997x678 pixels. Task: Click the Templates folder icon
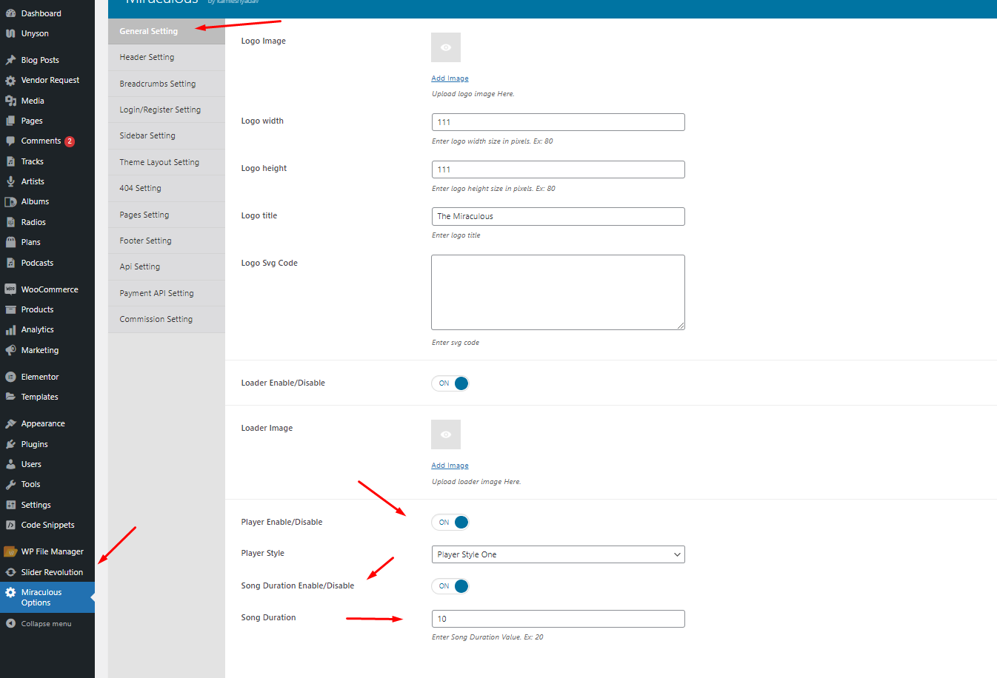(x=10, y=397)
